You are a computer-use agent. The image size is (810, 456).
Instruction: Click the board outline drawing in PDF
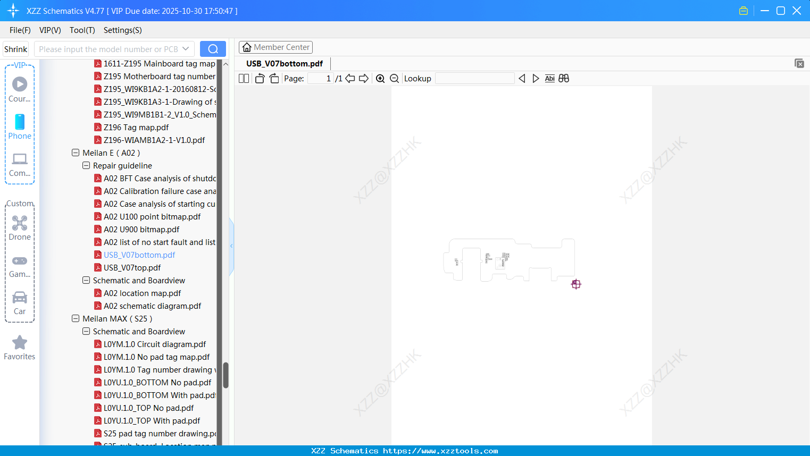point(509,260)
